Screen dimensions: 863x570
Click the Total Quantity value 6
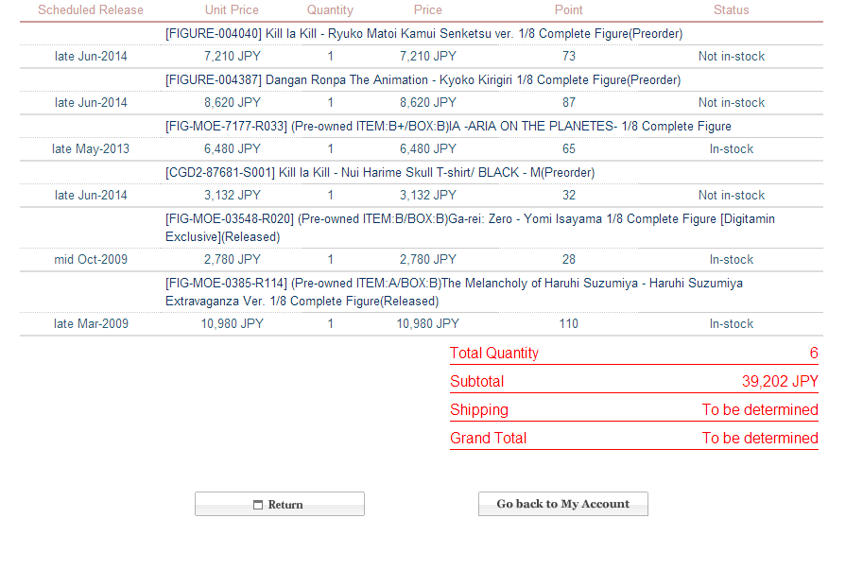(814, 354)
